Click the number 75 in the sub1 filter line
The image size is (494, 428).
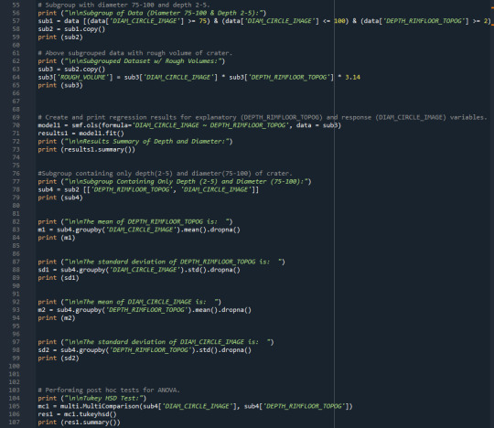[202, 21]
